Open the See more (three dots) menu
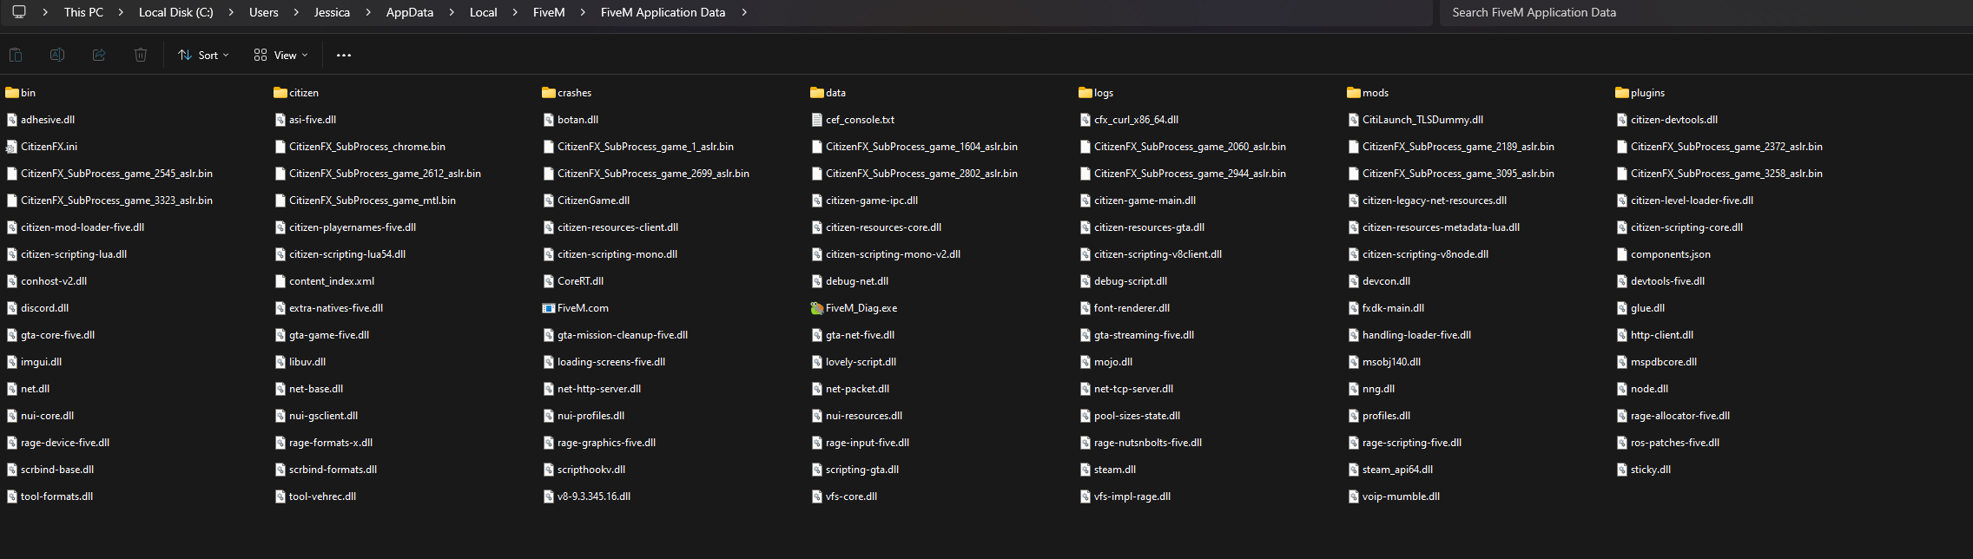1973x559 pixels. pos(344,55)
